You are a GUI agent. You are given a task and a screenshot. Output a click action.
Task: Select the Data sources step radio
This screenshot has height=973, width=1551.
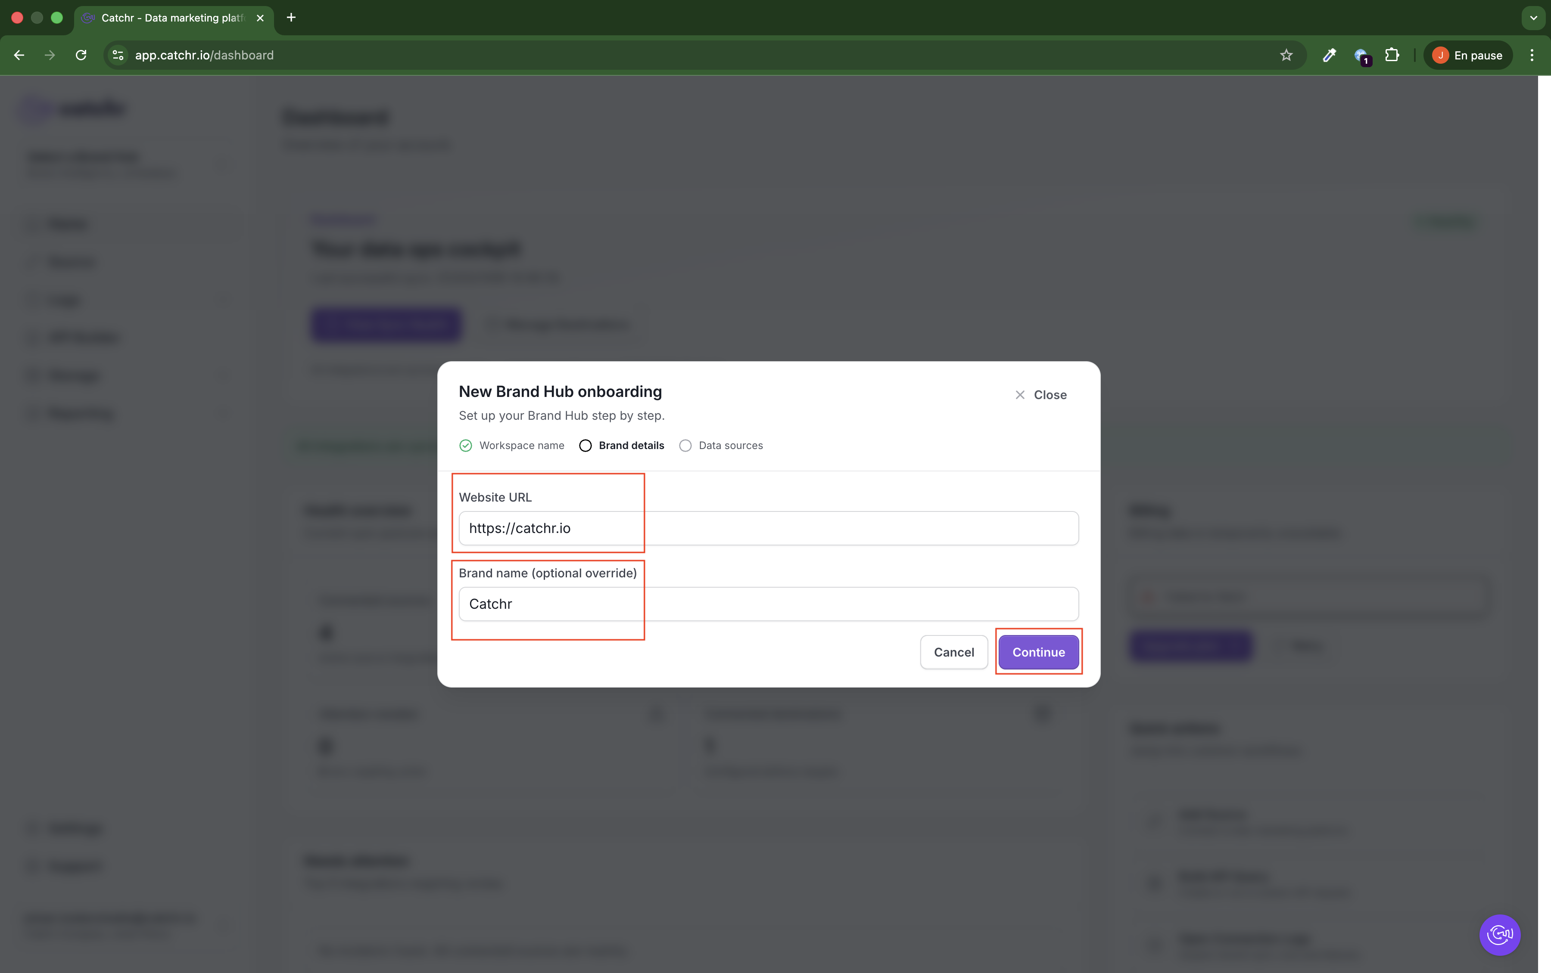tap(685, 445)
